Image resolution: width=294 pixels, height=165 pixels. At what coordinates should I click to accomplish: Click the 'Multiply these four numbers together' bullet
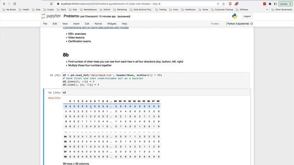click(90, 65)
